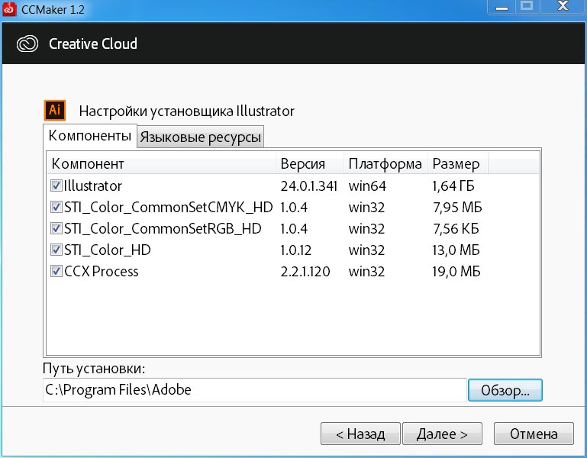Select the 13,0 МБ size cell
587x458 pixels.
pyautogui.click(x=456, y=250)
